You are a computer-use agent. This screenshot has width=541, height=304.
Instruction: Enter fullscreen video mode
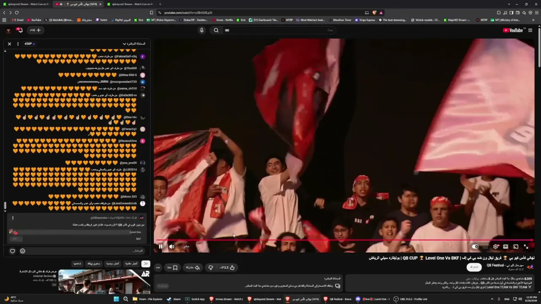point(526,247)
